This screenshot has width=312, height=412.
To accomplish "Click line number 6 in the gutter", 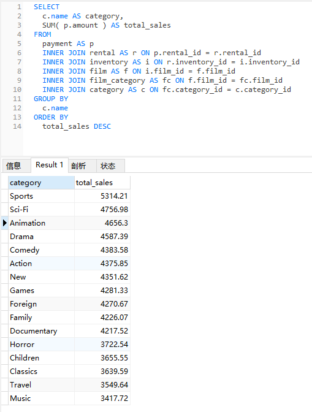I will (x=19, y=53).
